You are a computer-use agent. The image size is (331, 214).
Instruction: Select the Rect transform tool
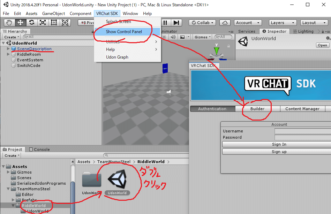pos(54,23)
